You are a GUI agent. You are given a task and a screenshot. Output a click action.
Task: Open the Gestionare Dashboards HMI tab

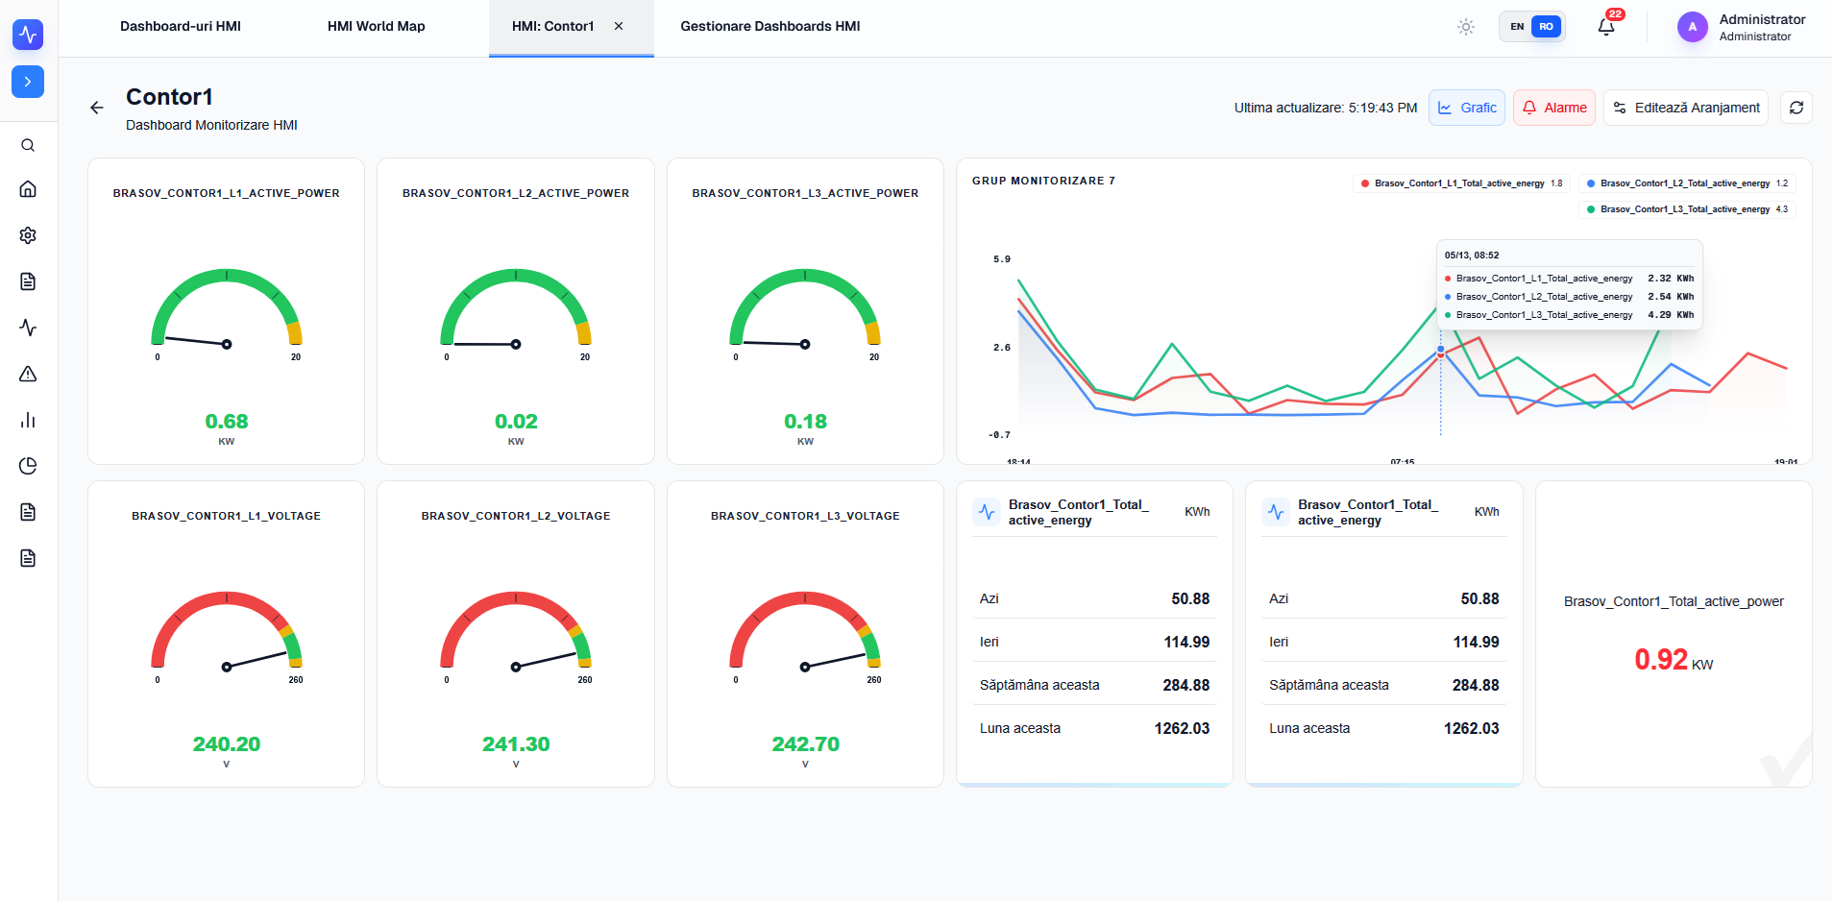coord(770,27)
